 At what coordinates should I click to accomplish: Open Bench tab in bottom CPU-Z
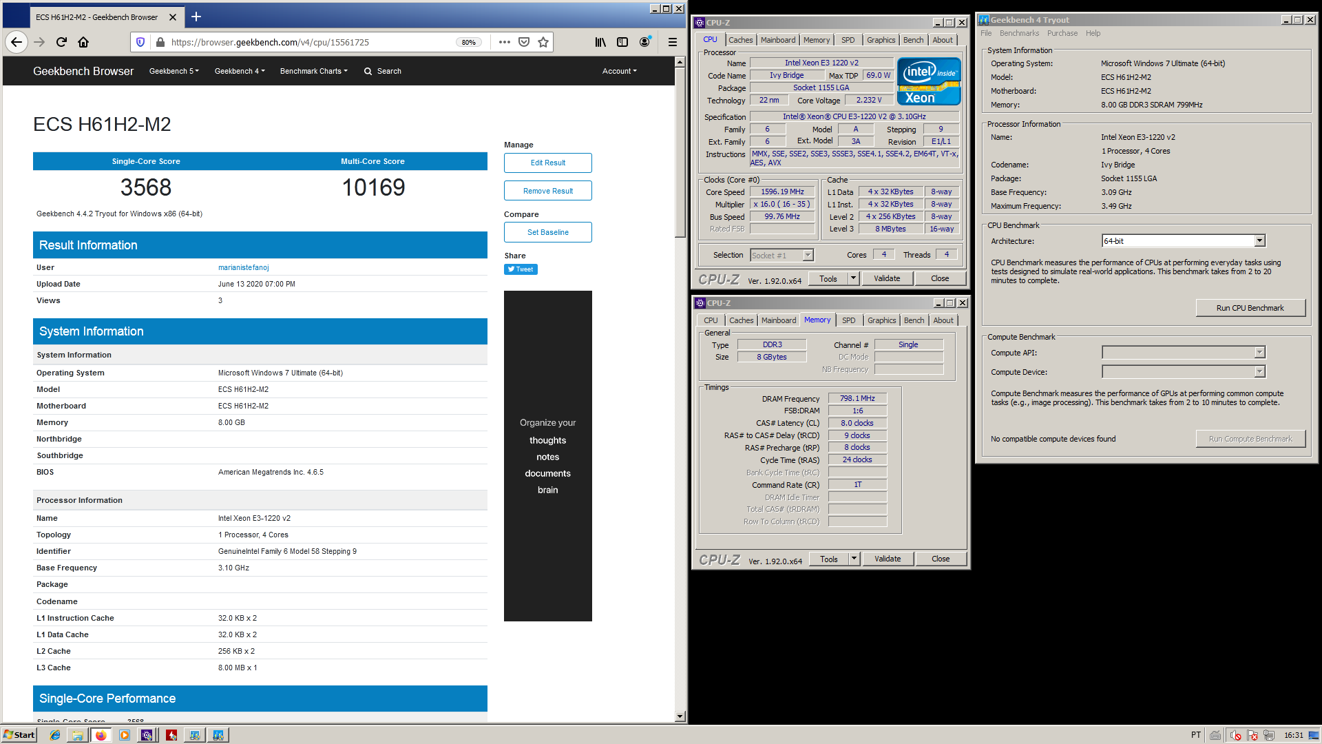914,320
